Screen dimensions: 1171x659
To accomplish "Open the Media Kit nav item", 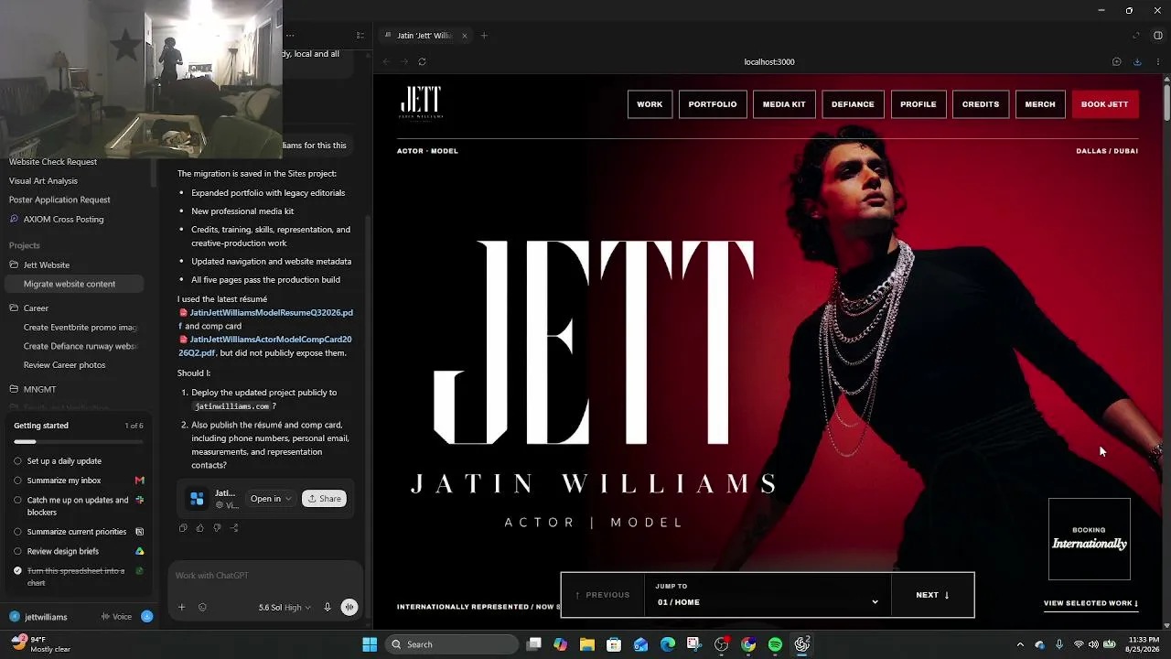I will click(x=784, y=104).
